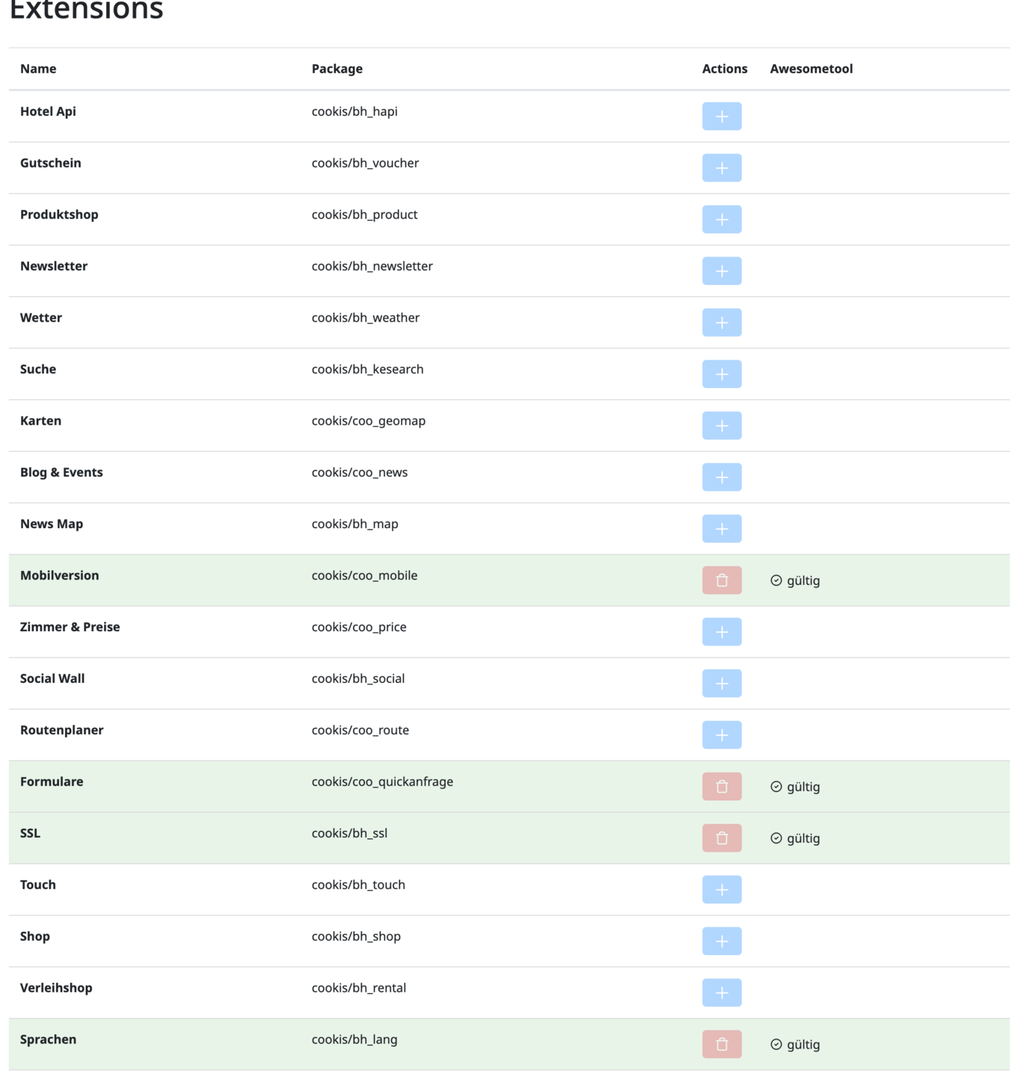Add the Hotel Api extension

click(x=721, y=116)
